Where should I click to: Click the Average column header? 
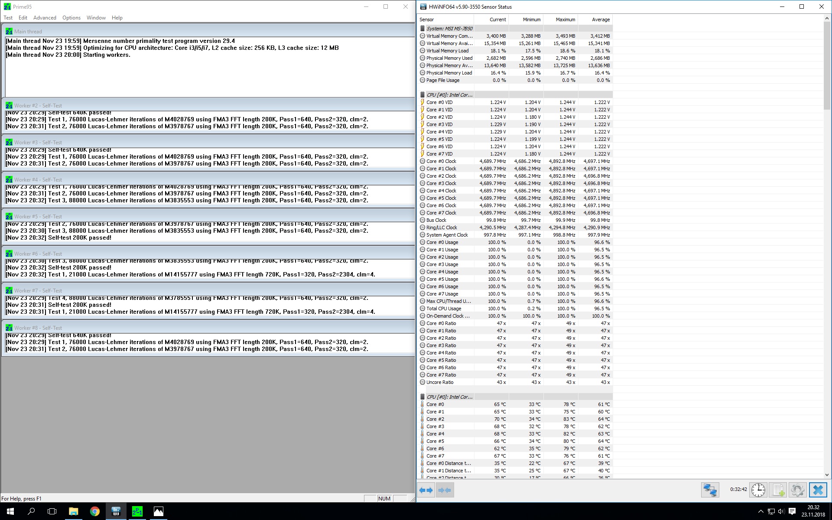tap(595, 19)
